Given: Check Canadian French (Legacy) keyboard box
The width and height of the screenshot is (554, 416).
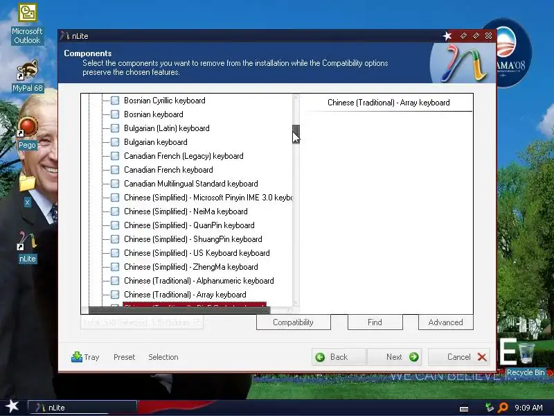Looking at the screenshot, I should click(115, 156).
